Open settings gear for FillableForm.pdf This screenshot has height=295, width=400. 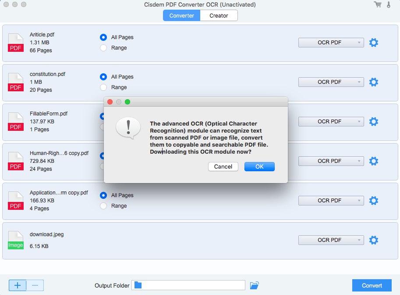[x=373, y=122]
